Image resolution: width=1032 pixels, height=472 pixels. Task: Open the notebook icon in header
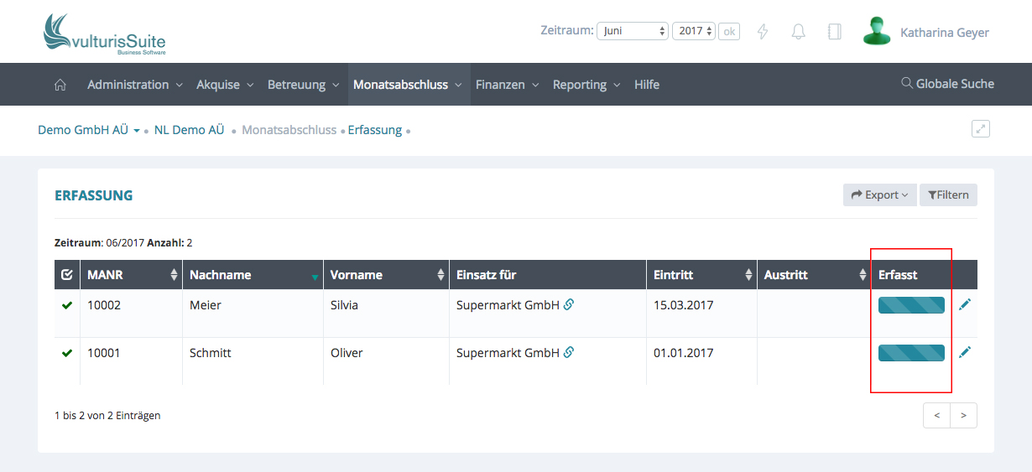pyautogui.click(x=834, y=32)
